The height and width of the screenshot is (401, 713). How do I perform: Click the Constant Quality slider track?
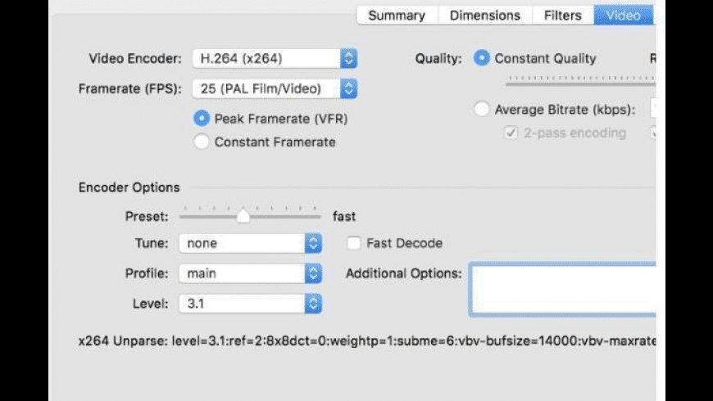[574, 80]
